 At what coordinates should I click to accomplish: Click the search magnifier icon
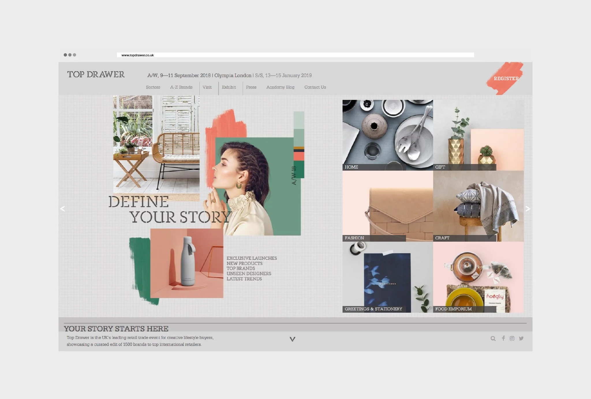493,338
